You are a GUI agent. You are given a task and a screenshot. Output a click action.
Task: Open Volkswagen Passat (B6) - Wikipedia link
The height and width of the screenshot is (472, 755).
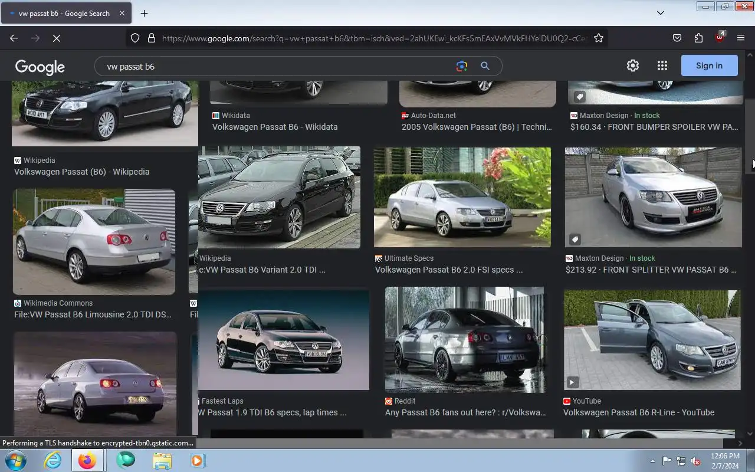81,172
